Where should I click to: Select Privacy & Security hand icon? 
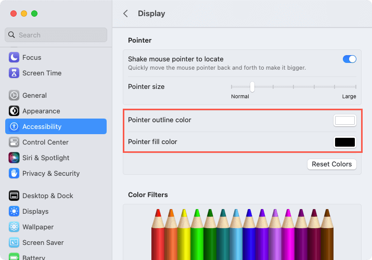pos(14,173)
